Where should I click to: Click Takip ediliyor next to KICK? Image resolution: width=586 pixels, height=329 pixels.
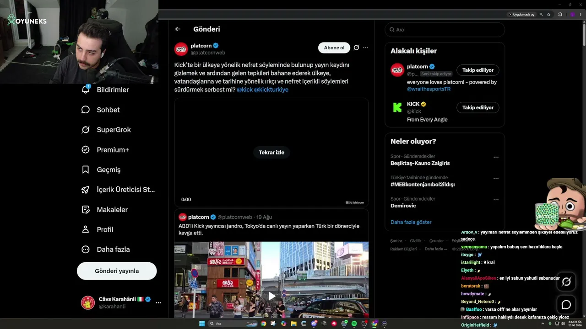coord(477,108)
